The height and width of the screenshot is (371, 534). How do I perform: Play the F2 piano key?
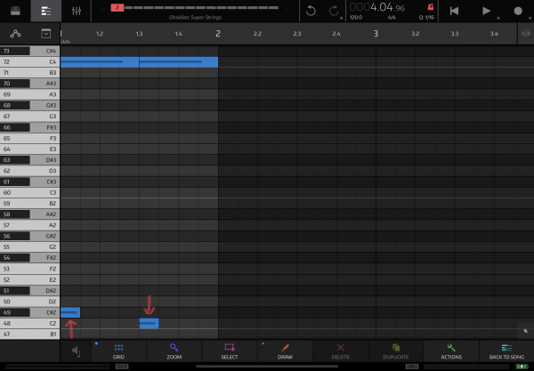tap(30, 269)
